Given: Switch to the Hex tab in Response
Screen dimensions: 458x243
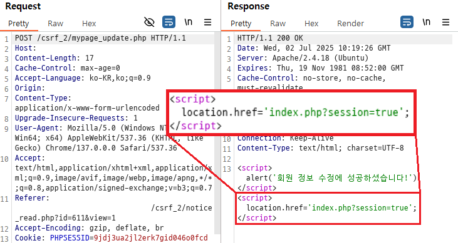Looking at the screenshot, I should 311,24.
